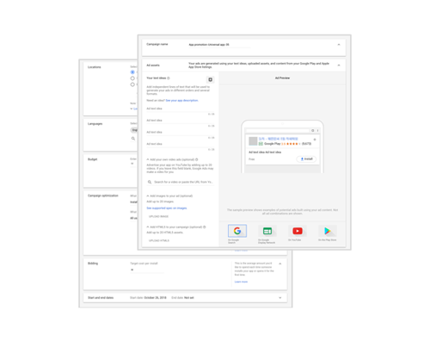Click the third Ad text idea field
The width and height of the screenshot is (430, 342).
coord(181,133)
